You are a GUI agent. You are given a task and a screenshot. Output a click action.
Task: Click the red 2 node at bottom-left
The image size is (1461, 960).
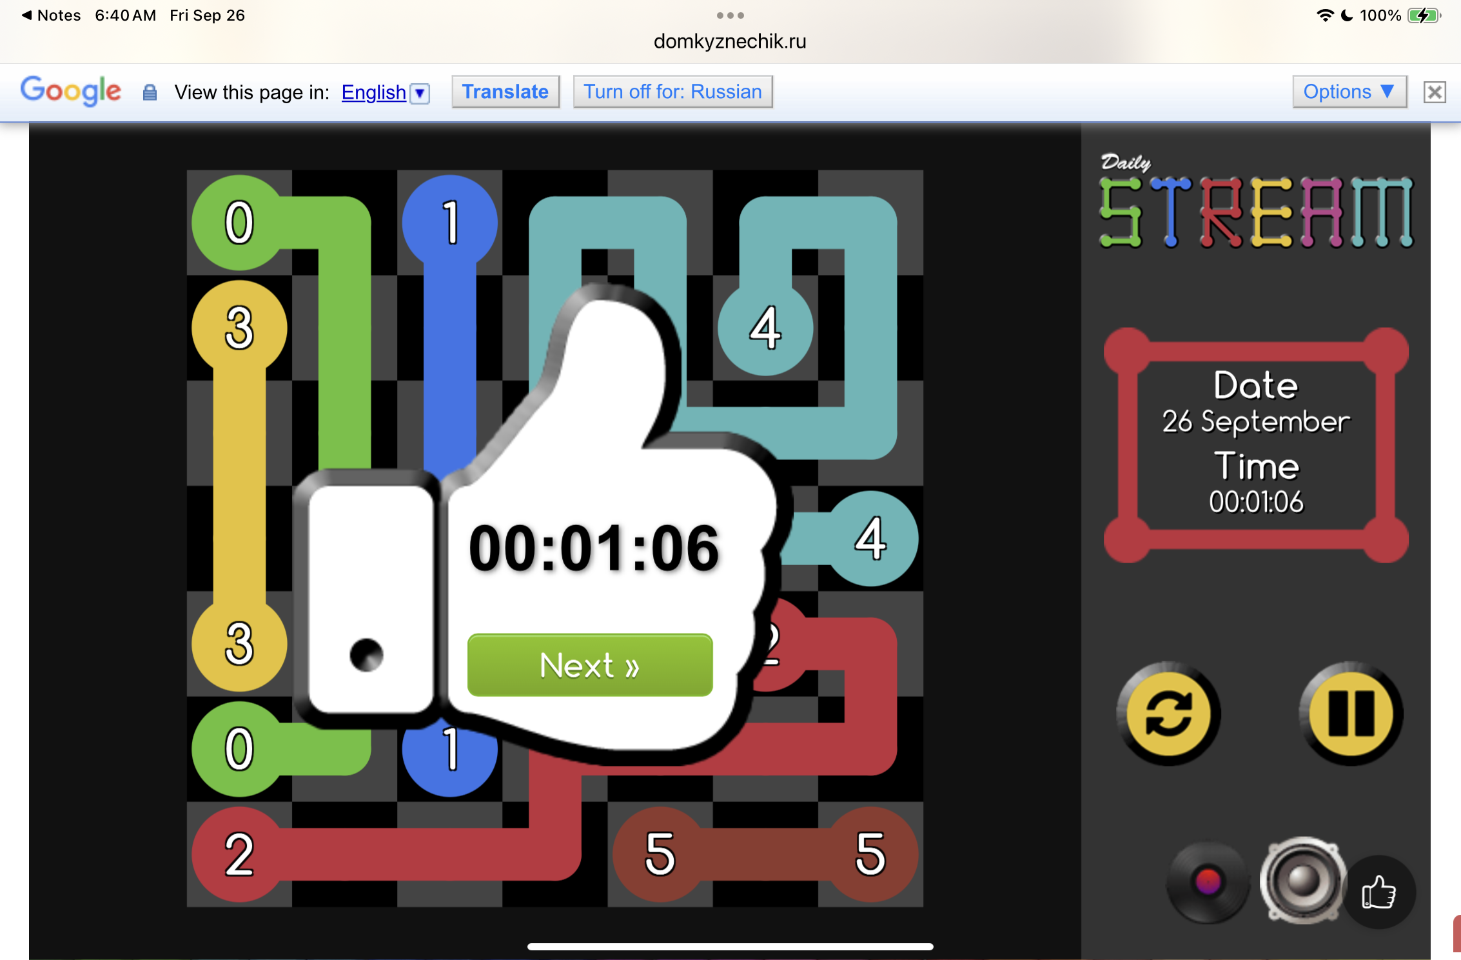[x=239, y=854]
